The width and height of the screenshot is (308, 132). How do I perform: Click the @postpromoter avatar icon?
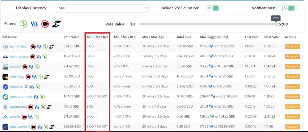coord(5,97)
